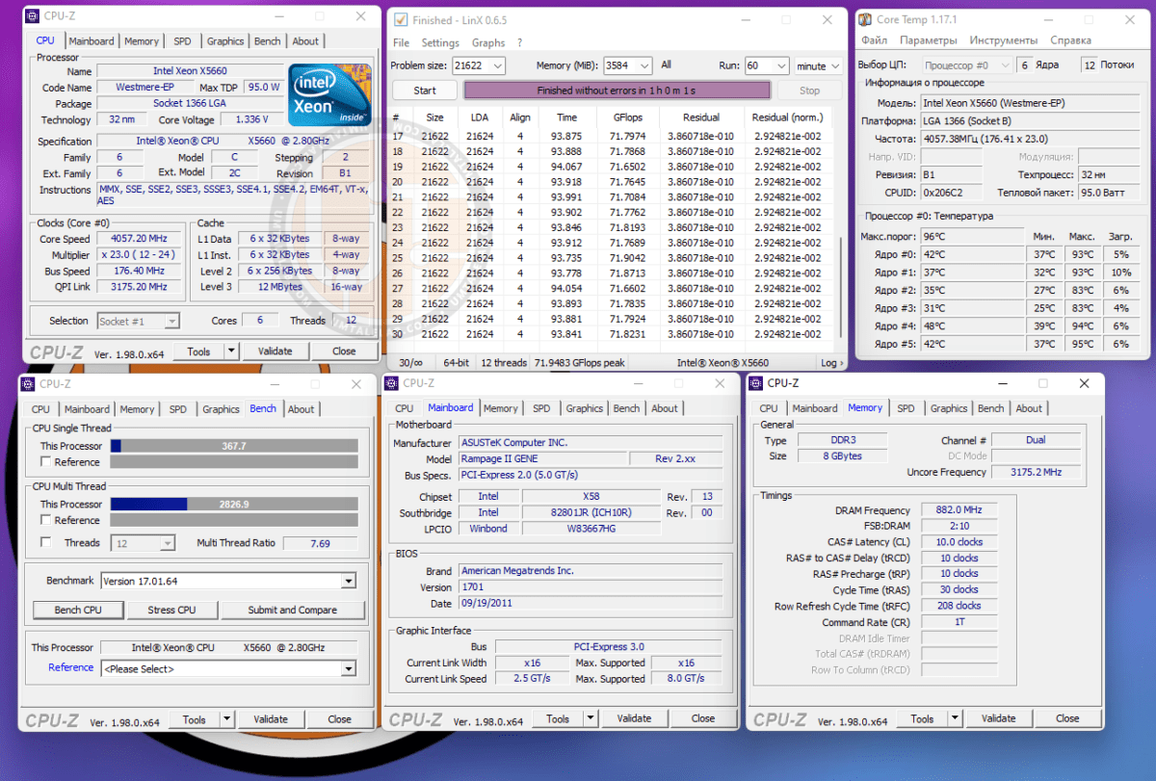Click the Core Temp title bar icon
Screen dimensions: 1156x781
(865, 19)
